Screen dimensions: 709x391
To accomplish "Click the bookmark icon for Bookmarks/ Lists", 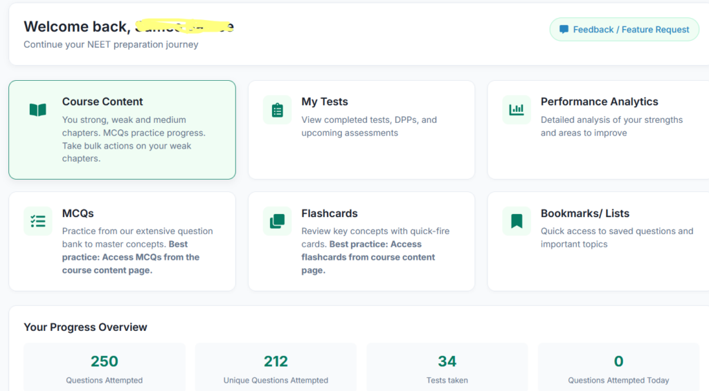I will click(x=517, y=221).
